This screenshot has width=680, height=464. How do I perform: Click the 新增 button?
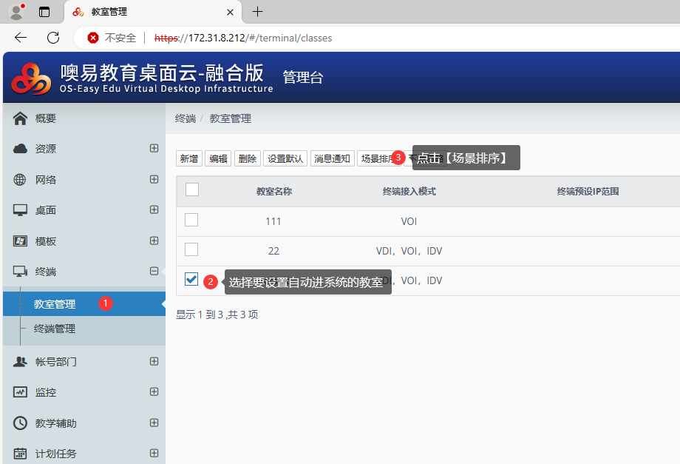pos(189,158)
